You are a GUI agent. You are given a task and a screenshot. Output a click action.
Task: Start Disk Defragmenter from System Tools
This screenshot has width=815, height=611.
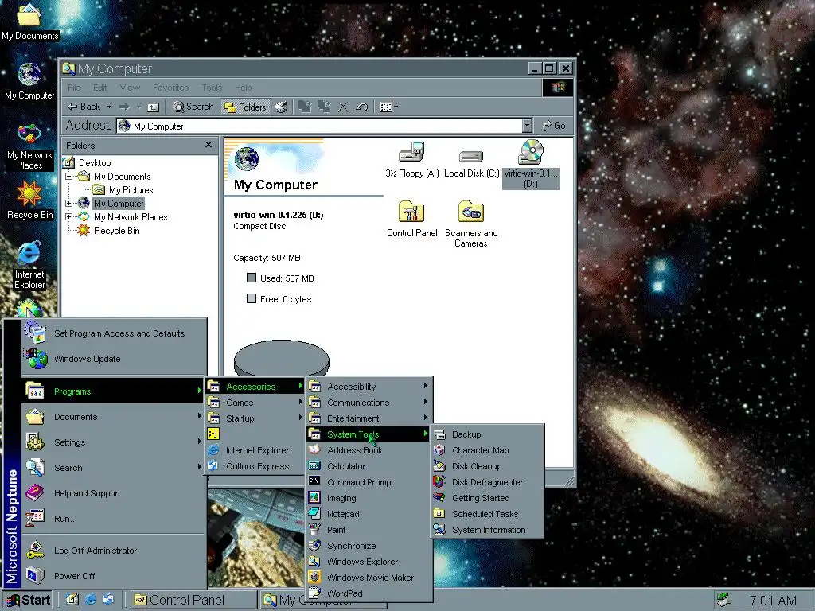[487, 482]
